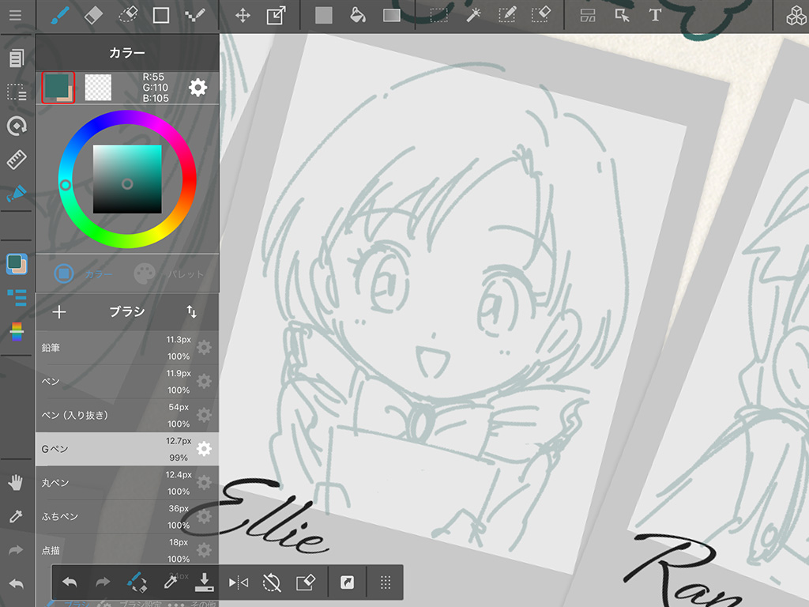Choose the Magic Wand selection tool
Viewport: 809px width, 607px height.
point(474,16)
